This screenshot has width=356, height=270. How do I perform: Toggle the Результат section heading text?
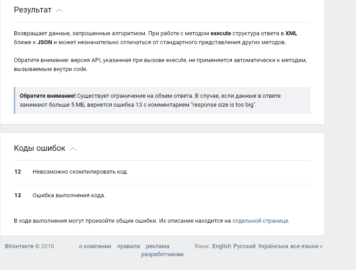point(33,10)
